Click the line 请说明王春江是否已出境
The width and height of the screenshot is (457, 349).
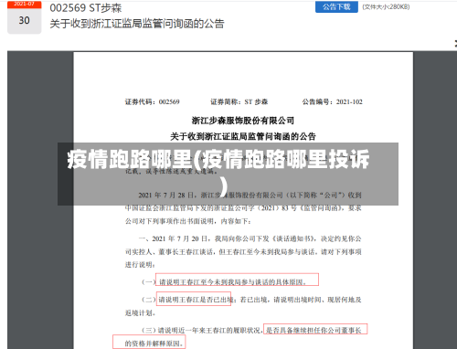[195, 300]
